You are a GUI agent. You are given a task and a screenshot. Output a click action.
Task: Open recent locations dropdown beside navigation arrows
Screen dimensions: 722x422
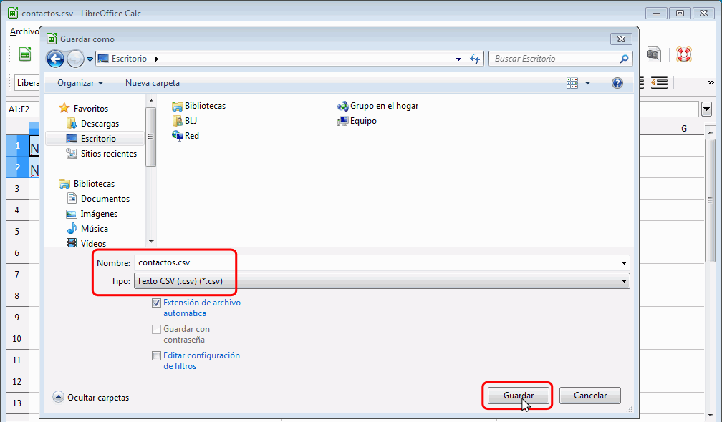click(x=90, y=59)
